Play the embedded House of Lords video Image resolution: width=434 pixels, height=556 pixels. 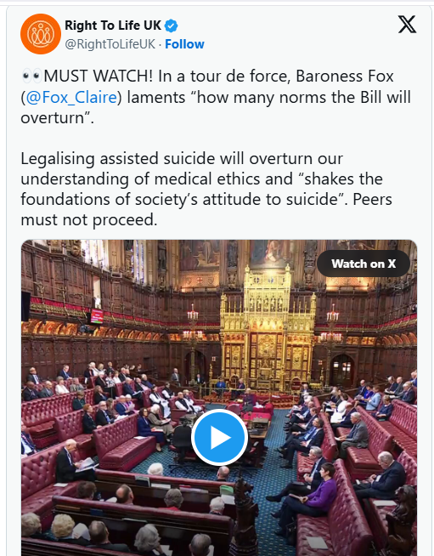219,437
